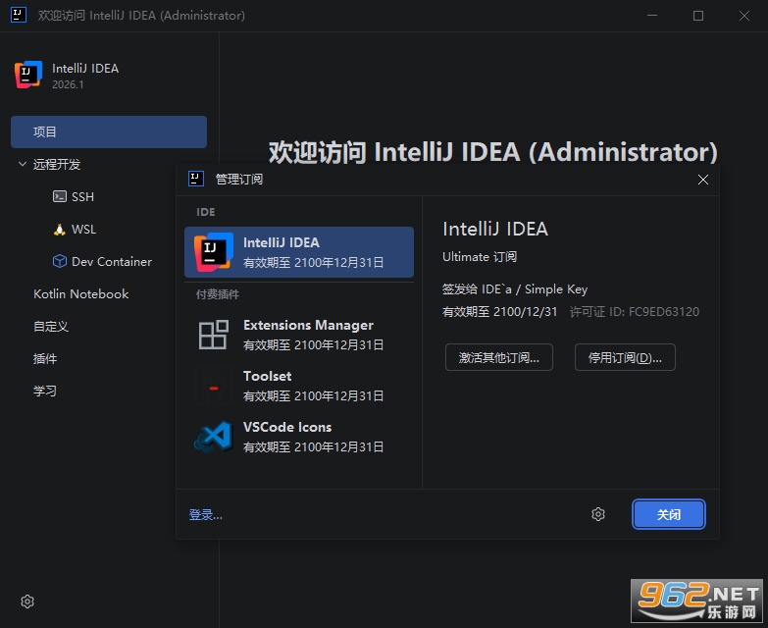This screenshot has height=628, width=768.
Task: Open Kotlin Notebook section
Action: click(80, 294)
